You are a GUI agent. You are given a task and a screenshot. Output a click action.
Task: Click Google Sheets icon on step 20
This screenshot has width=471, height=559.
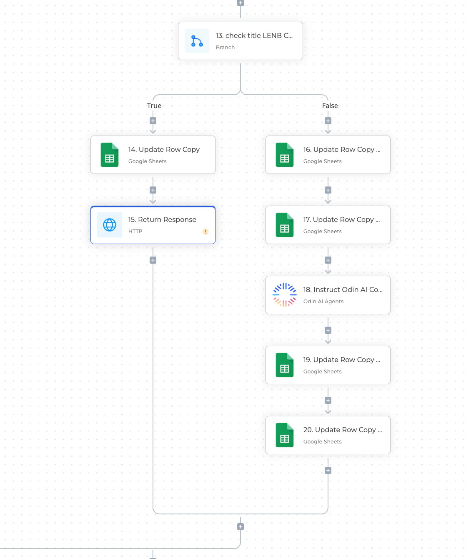tap(285, 435)
